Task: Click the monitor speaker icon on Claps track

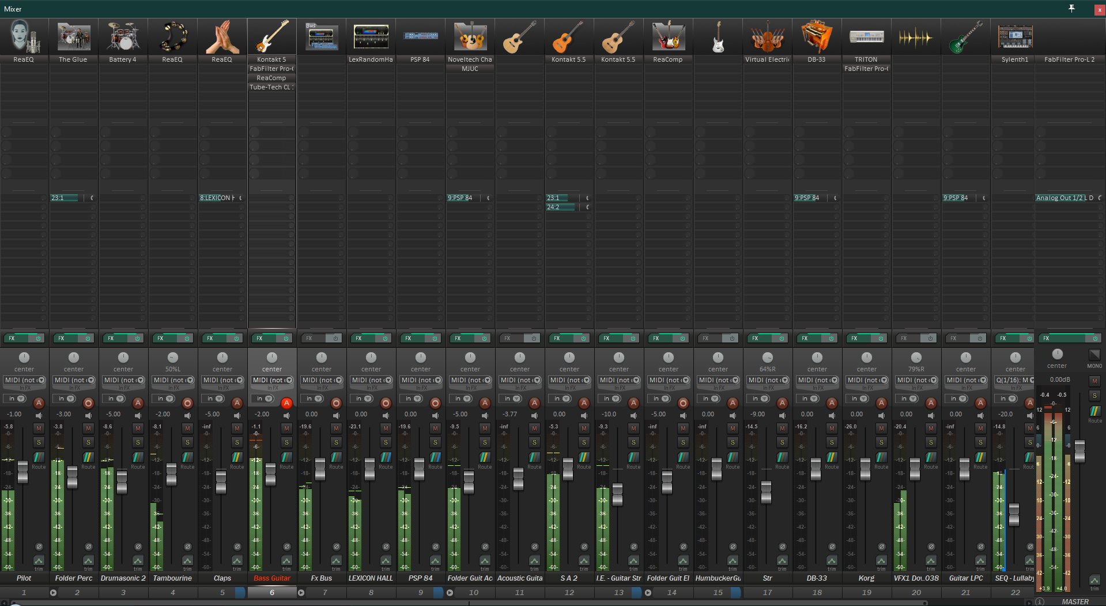Action: [237, 415]
